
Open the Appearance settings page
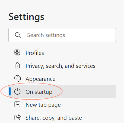[x=62, y=79]
